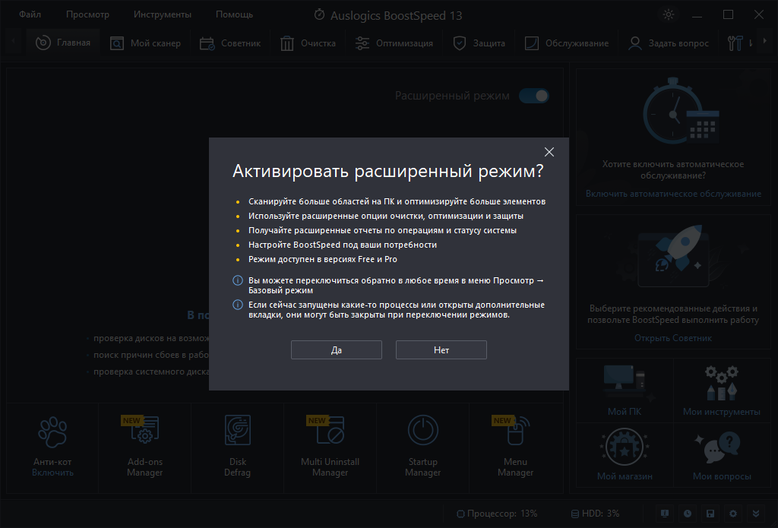Switch to the Очистка tab
778x528 pixels.
(x=308, y=43)
